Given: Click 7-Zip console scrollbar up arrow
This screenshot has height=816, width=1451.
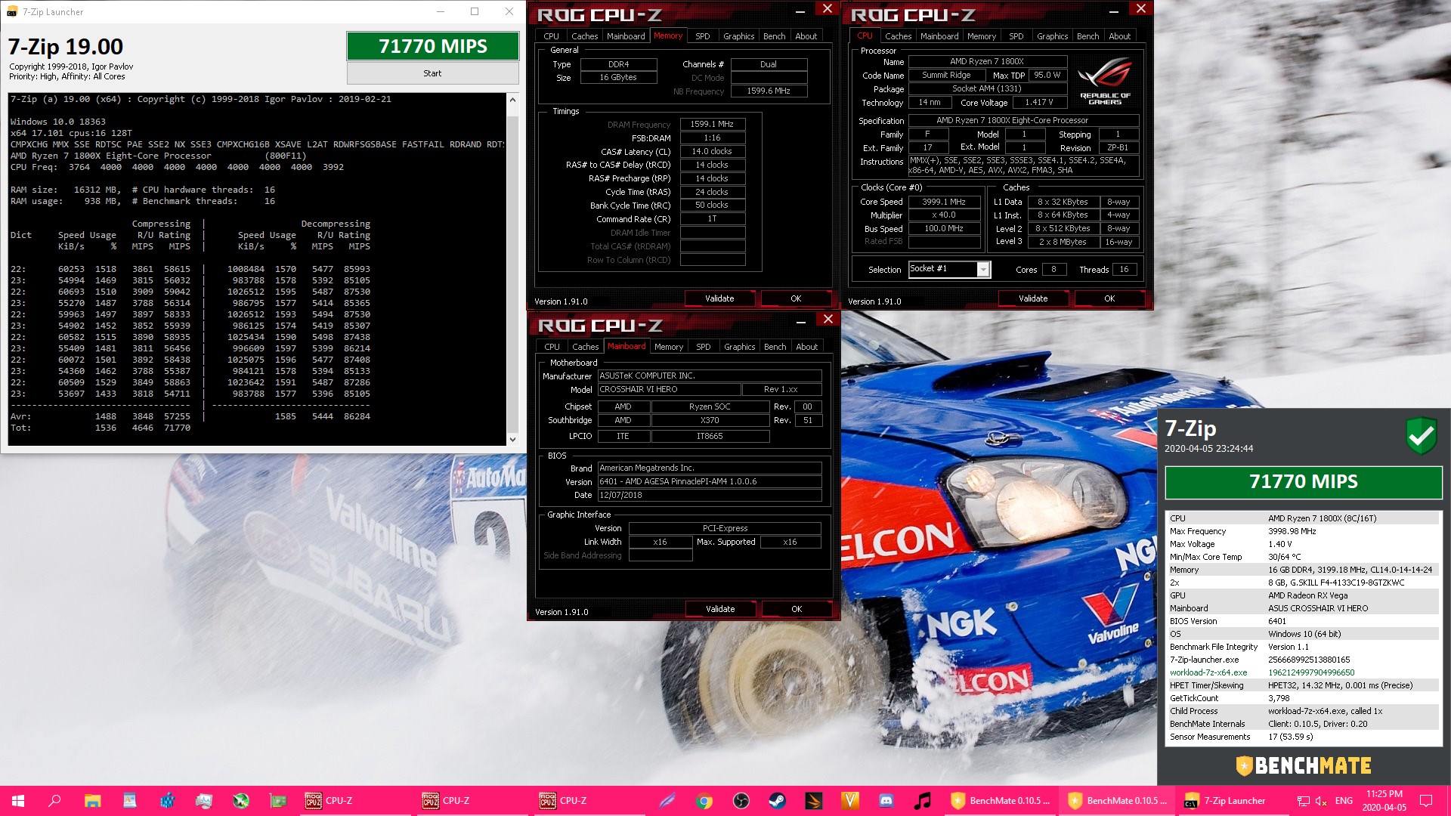Looking at the screenshot, I should (x=512, y=100).
